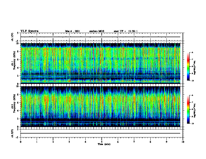Click the '-10' label on ch.2 colorbar
Image resolution: width=206 pixels, height=159 pixels.
(x=192, y=124)
